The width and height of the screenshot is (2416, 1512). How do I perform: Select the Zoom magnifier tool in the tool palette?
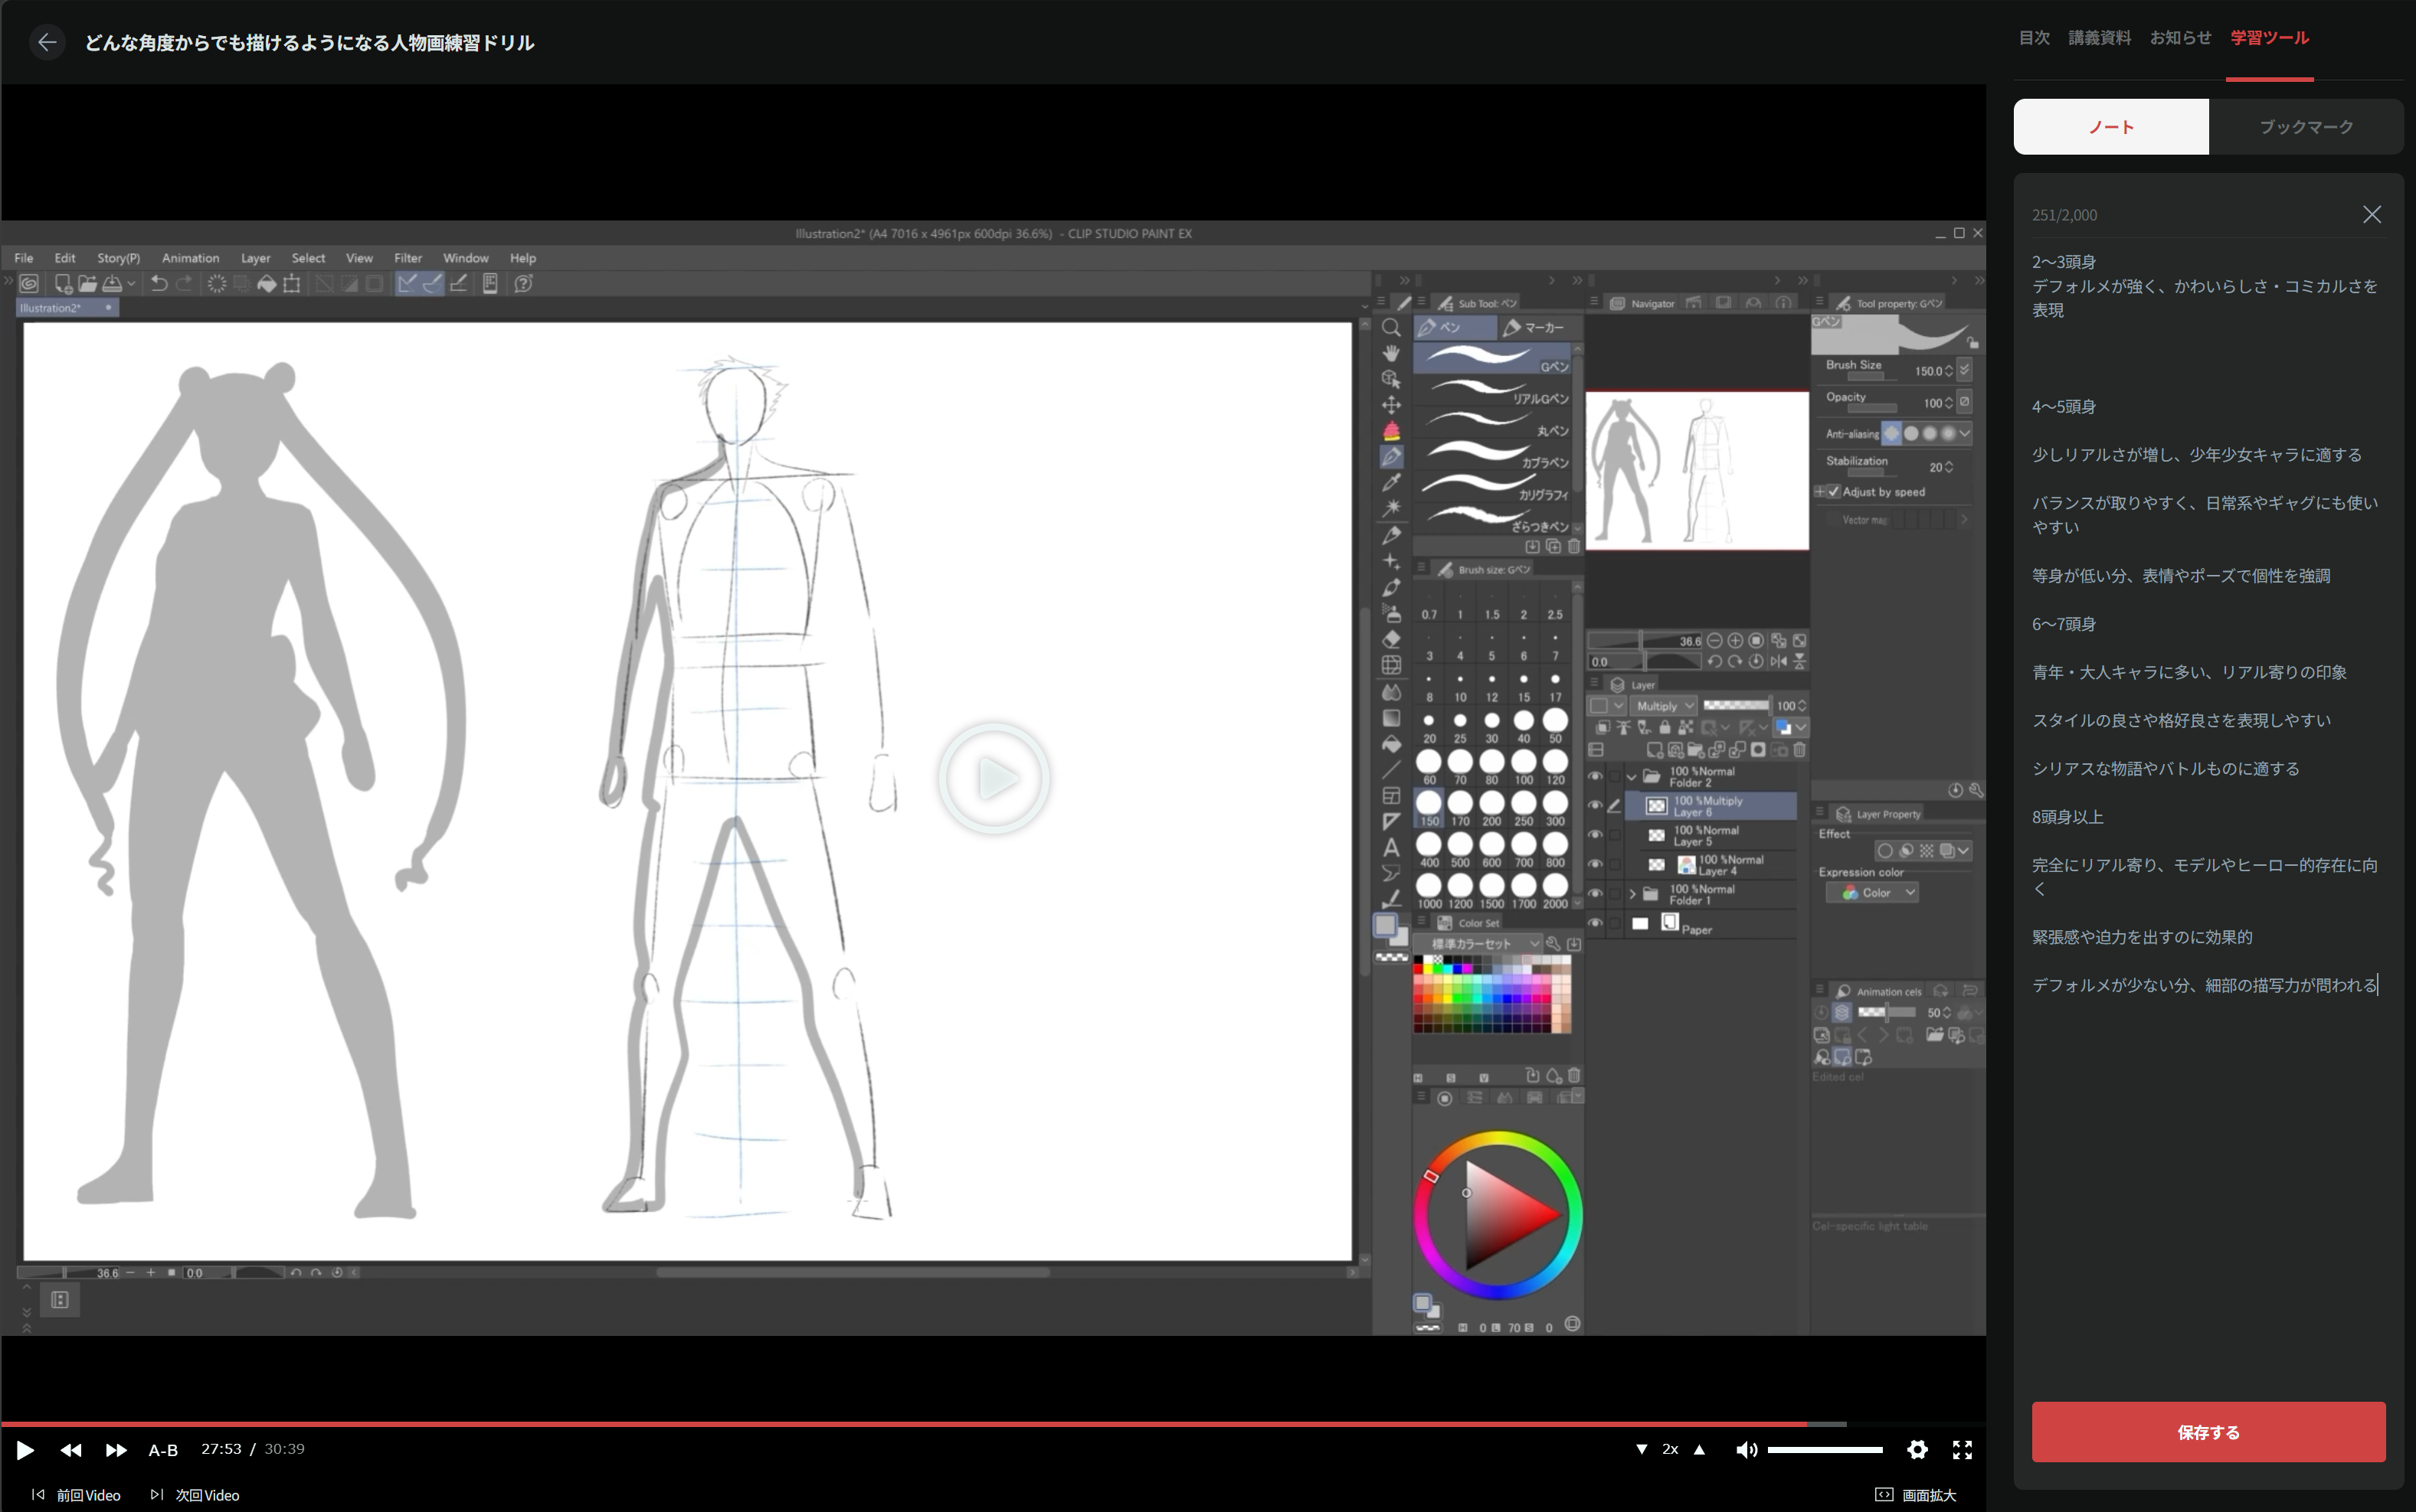coord(1390,328)
